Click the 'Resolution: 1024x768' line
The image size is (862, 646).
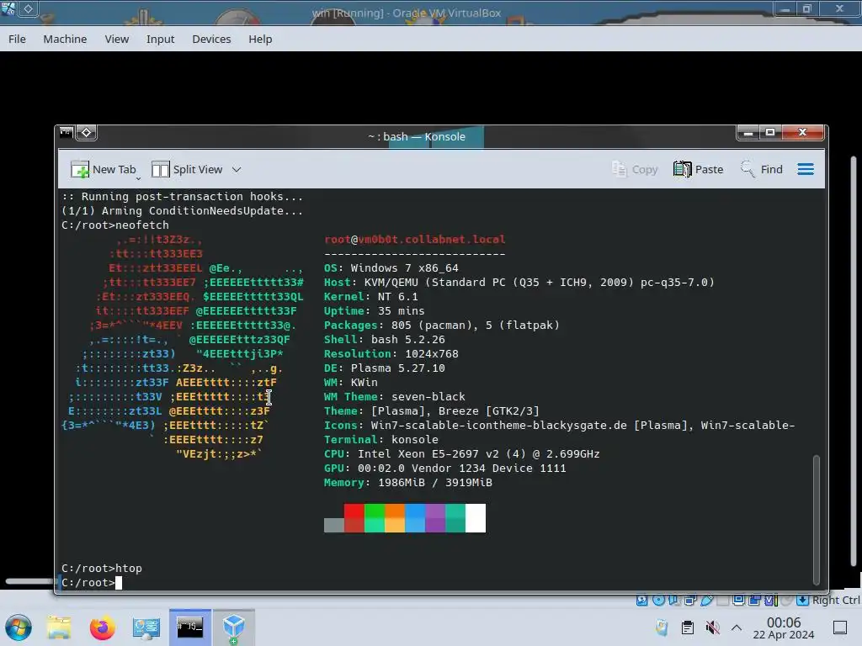[391, 353]
